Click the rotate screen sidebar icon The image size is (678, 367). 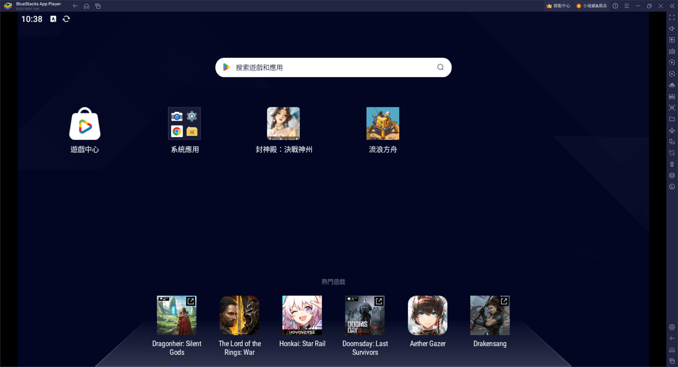[672, 153]
